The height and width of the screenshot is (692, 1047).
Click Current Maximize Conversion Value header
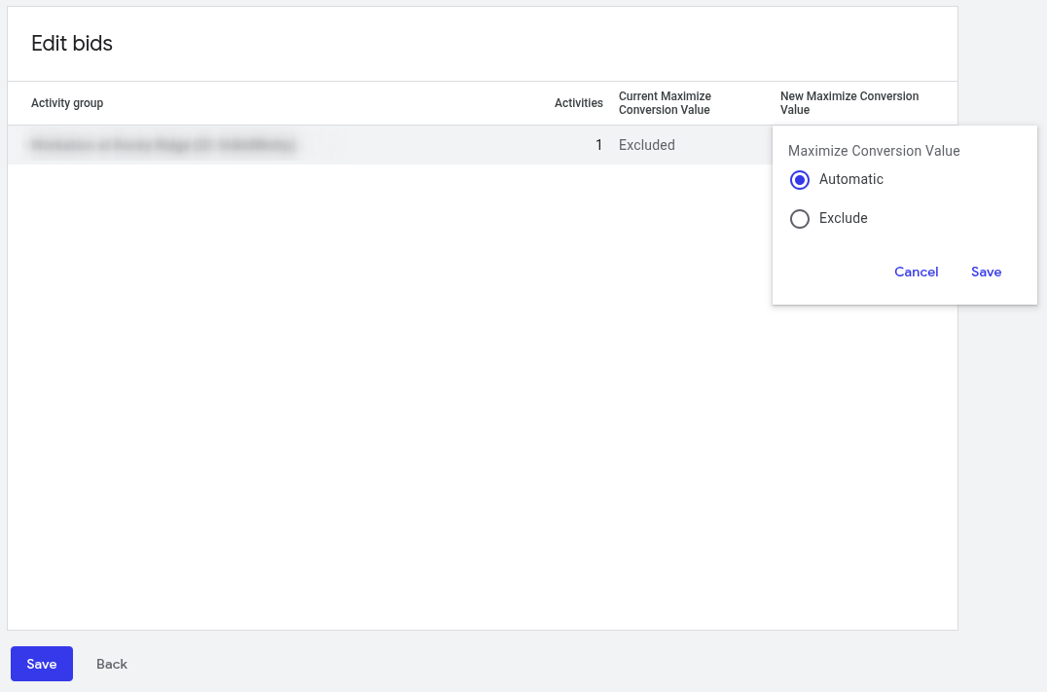[665, 103]
